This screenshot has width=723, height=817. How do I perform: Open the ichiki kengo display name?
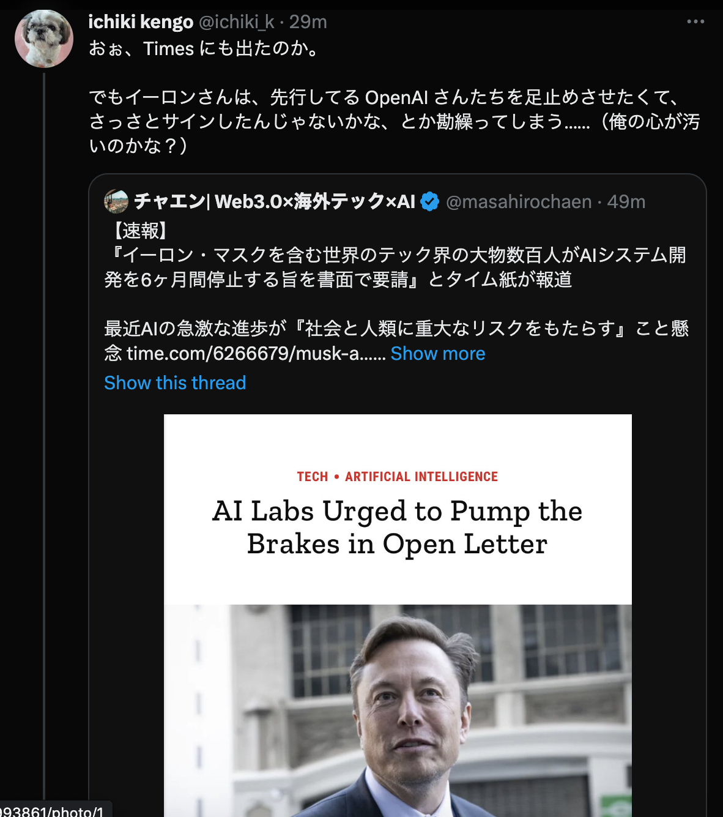tap(141, 22)
